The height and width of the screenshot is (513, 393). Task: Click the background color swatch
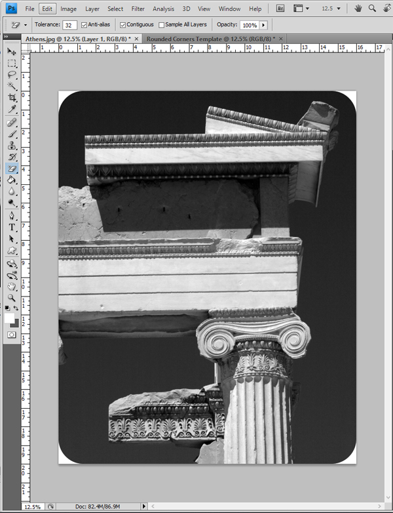point(15,324)
